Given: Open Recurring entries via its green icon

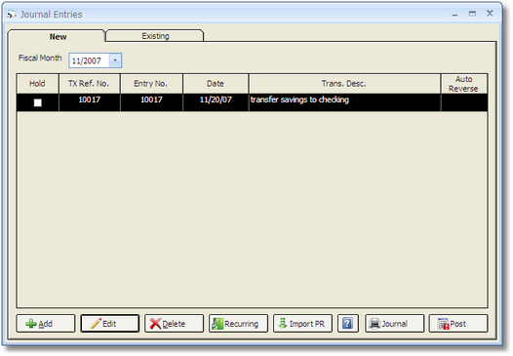Looking at the screenshot, I should [x=217, y=324].
